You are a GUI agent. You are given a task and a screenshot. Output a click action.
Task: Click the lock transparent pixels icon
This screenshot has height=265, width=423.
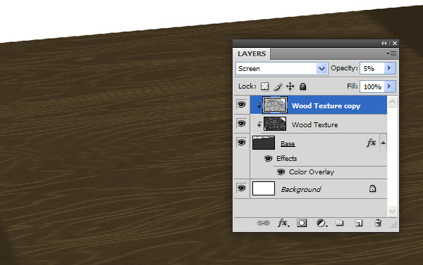[x=264, y=86]
